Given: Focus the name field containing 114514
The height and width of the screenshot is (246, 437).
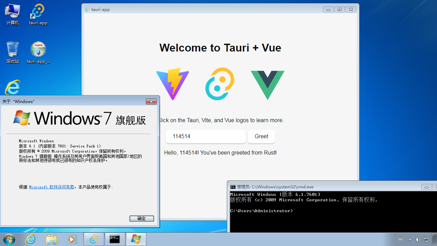Looking at the screenshot, I should coord(206,136).
